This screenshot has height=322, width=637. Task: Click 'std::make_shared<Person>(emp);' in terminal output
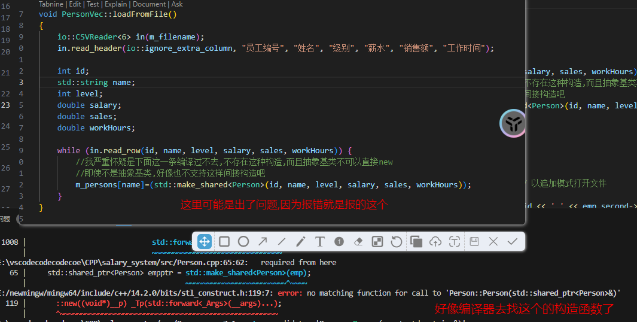[248, 273]
